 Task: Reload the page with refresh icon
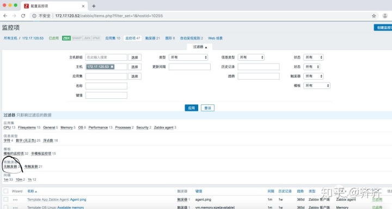point(23,16)
